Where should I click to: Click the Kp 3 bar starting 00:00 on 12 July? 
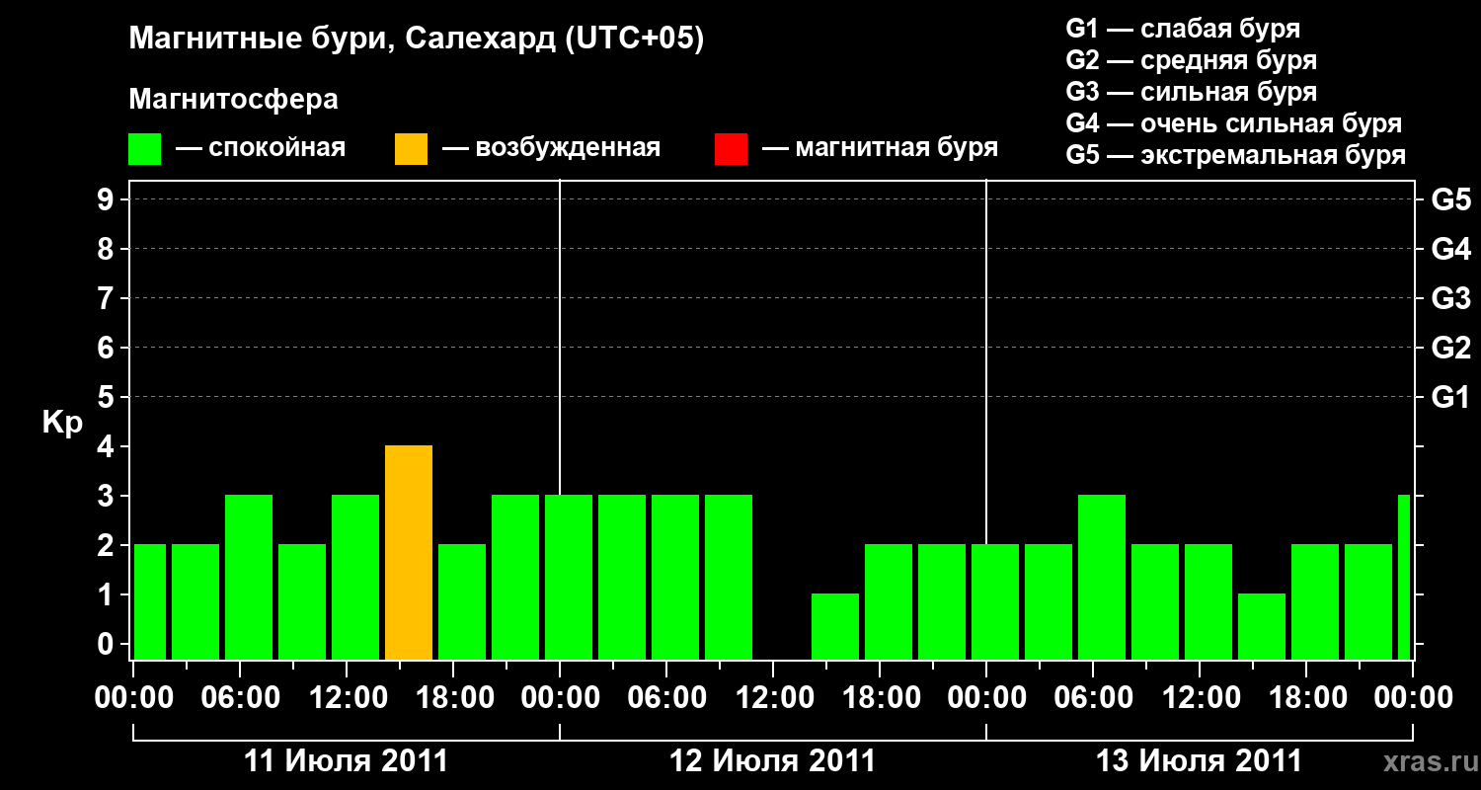click(x=569, y=578)
